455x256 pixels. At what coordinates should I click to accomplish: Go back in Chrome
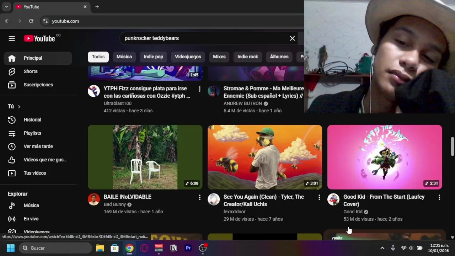coord(7,21)
